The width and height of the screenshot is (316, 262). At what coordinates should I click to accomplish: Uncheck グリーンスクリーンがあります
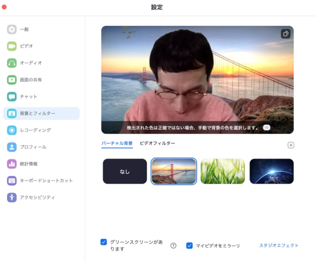[103, 242]
